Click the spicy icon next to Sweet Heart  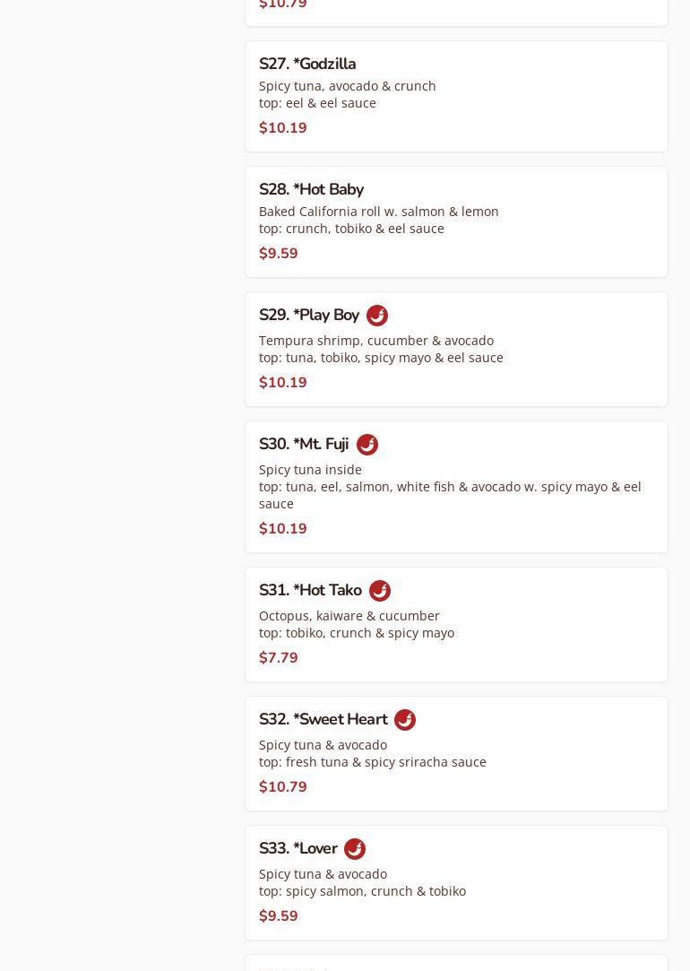pos(405,720)
